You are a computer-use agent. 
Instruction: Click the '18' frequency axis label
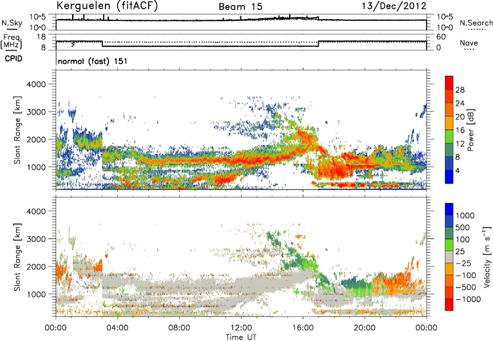click(x=41, y=37)
